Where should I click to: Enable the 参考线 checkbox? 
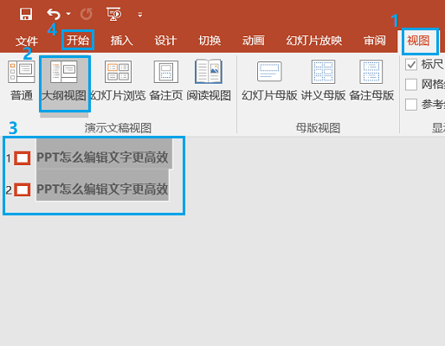tap(411, 105)
